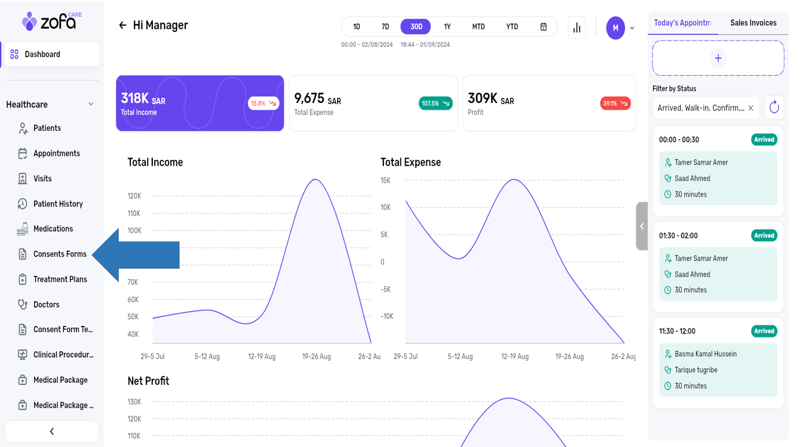Go to Doctors in the sidebar

46,305
